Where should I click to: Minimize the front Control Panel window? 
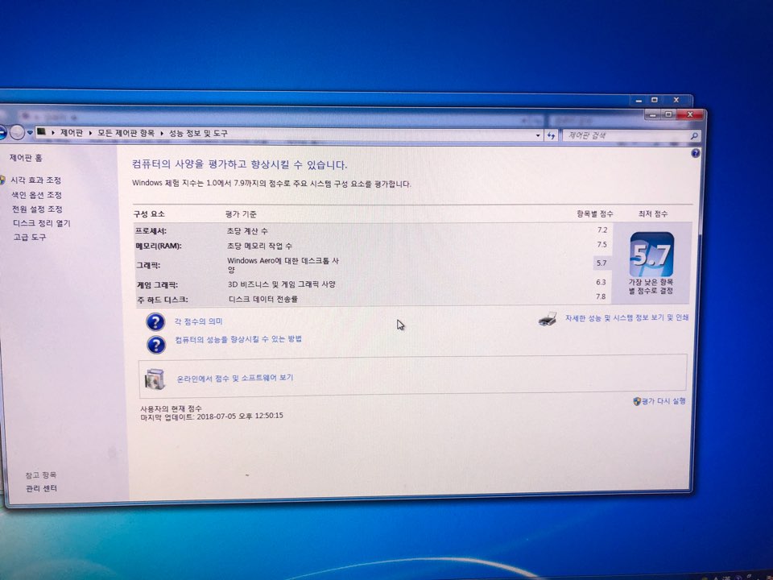[653, 115]
